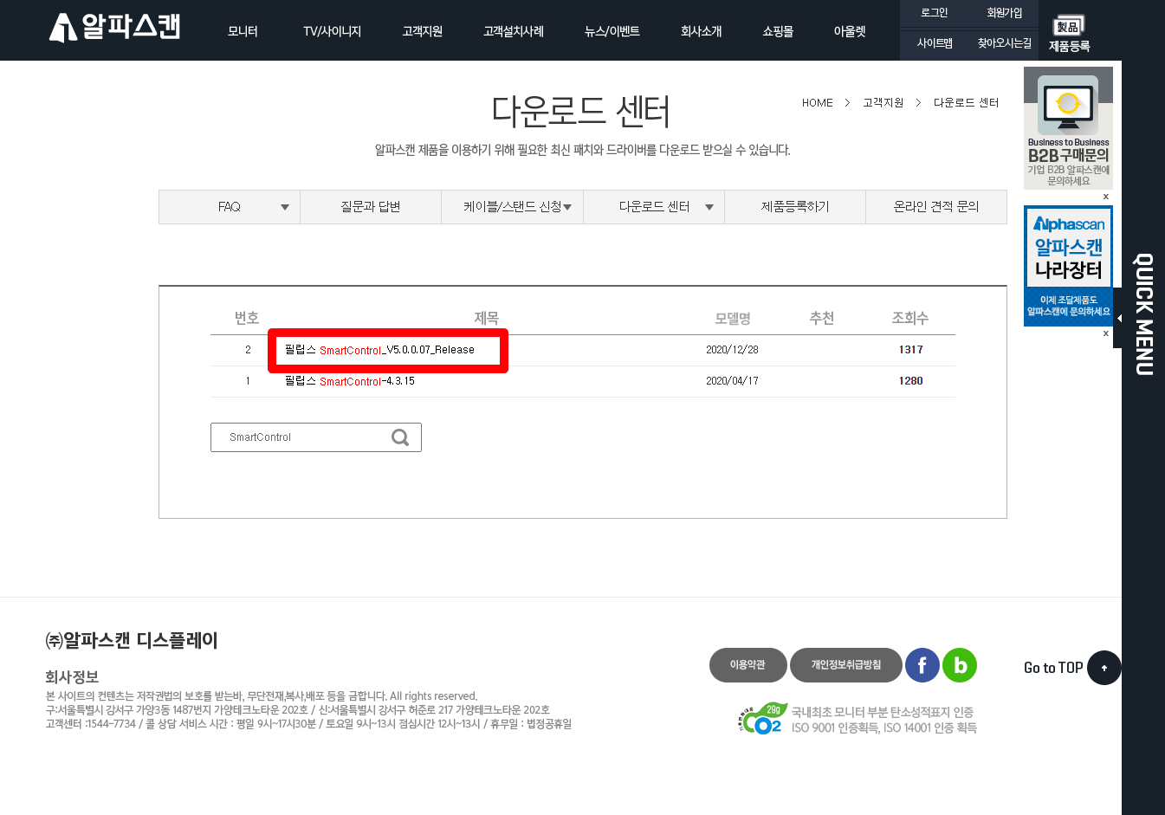
Task: Open the 제품등록 product registration icon
Action: click(x=1070, y=35)
